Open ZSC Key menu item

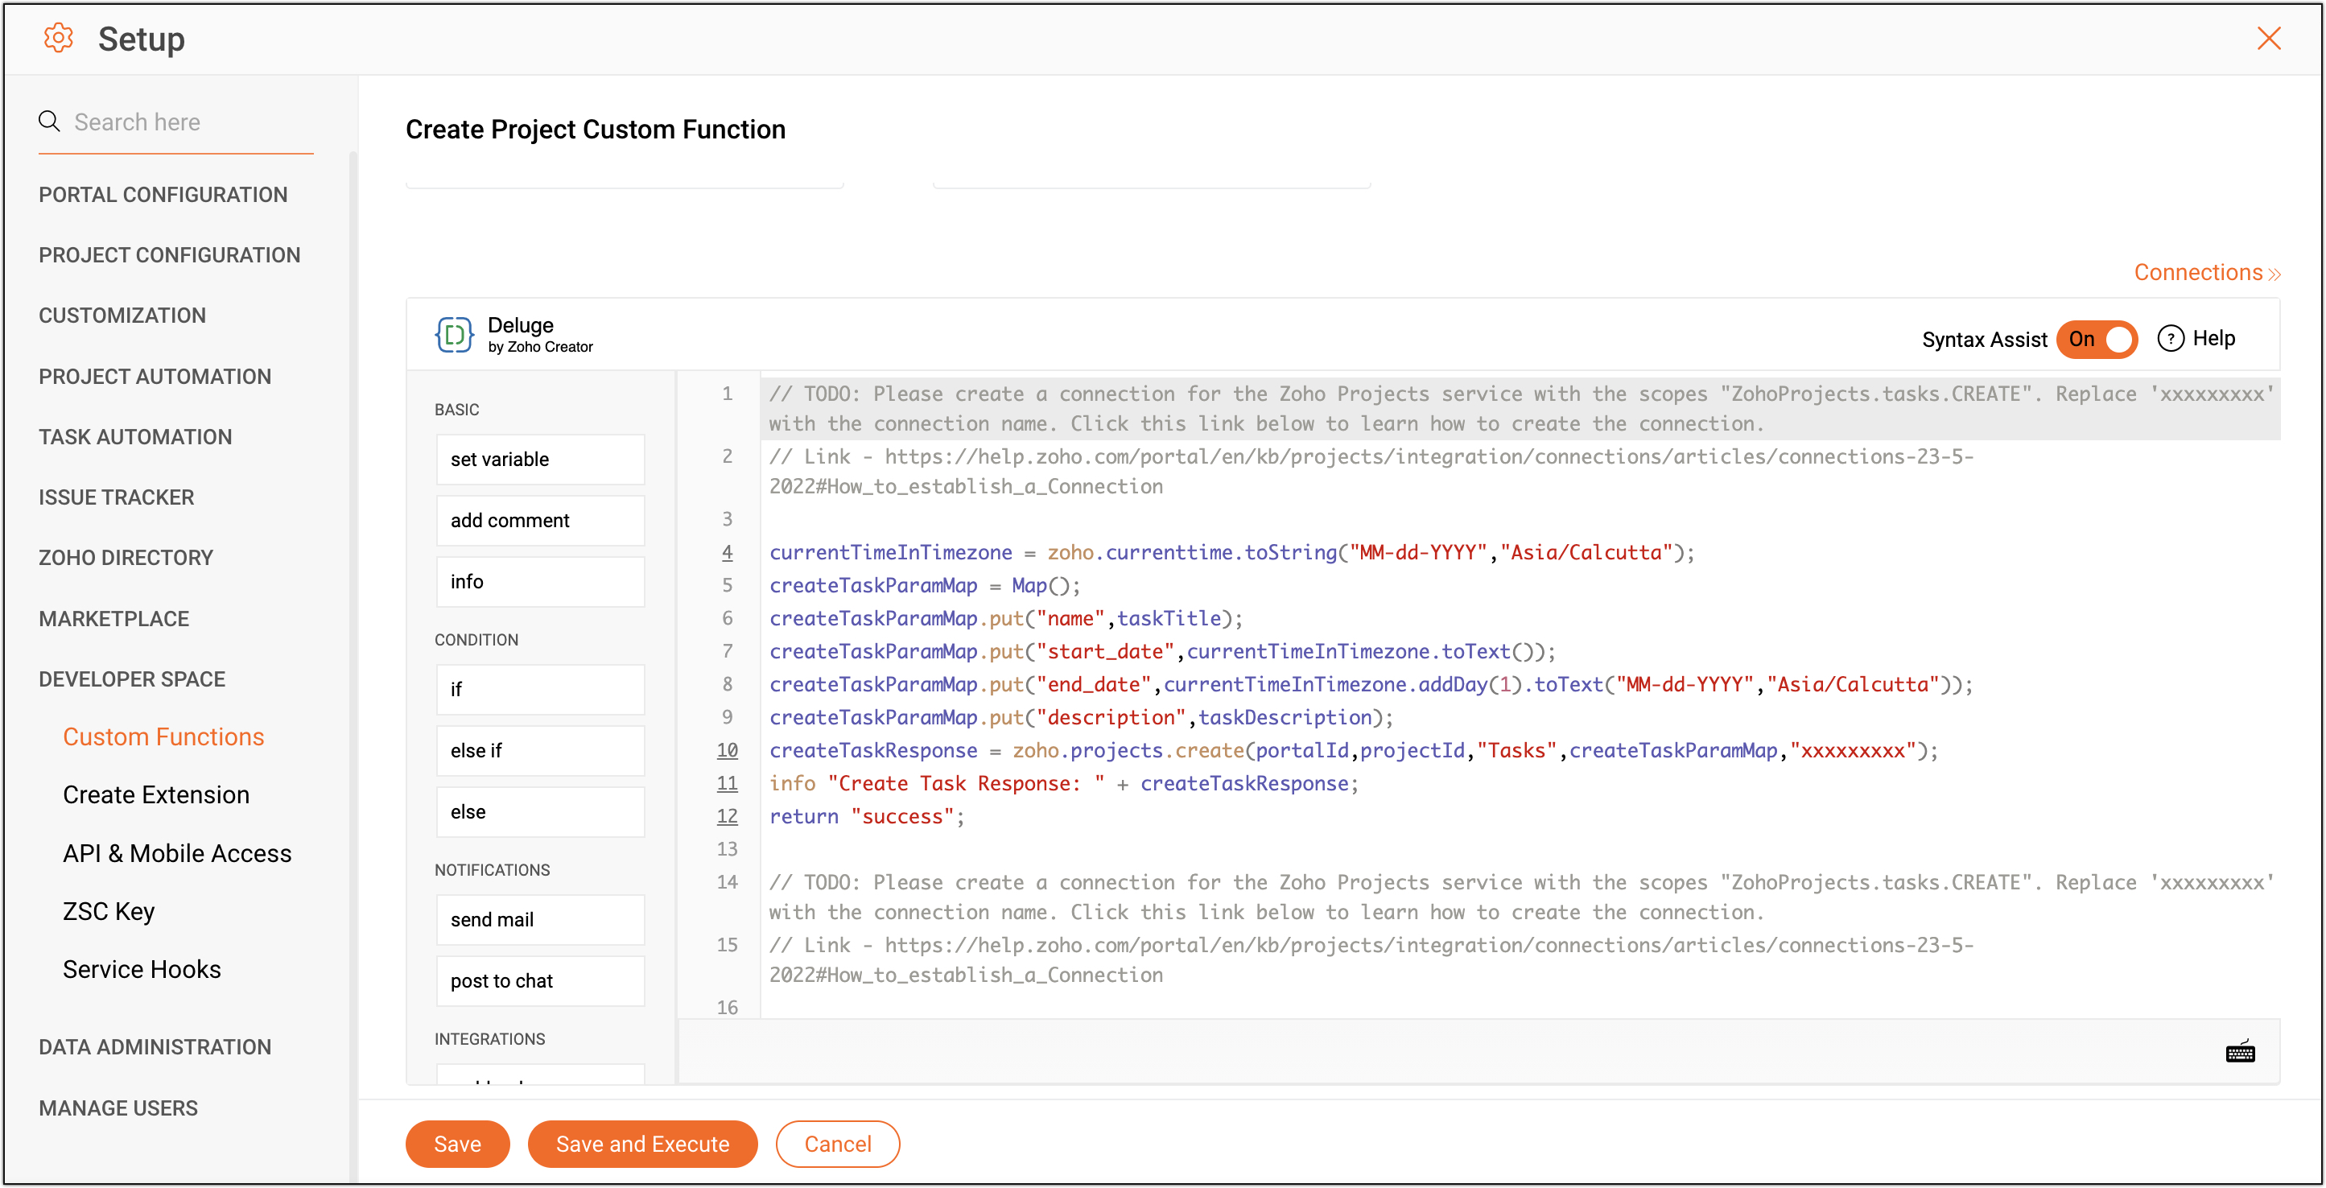click(x=109, y=911)
